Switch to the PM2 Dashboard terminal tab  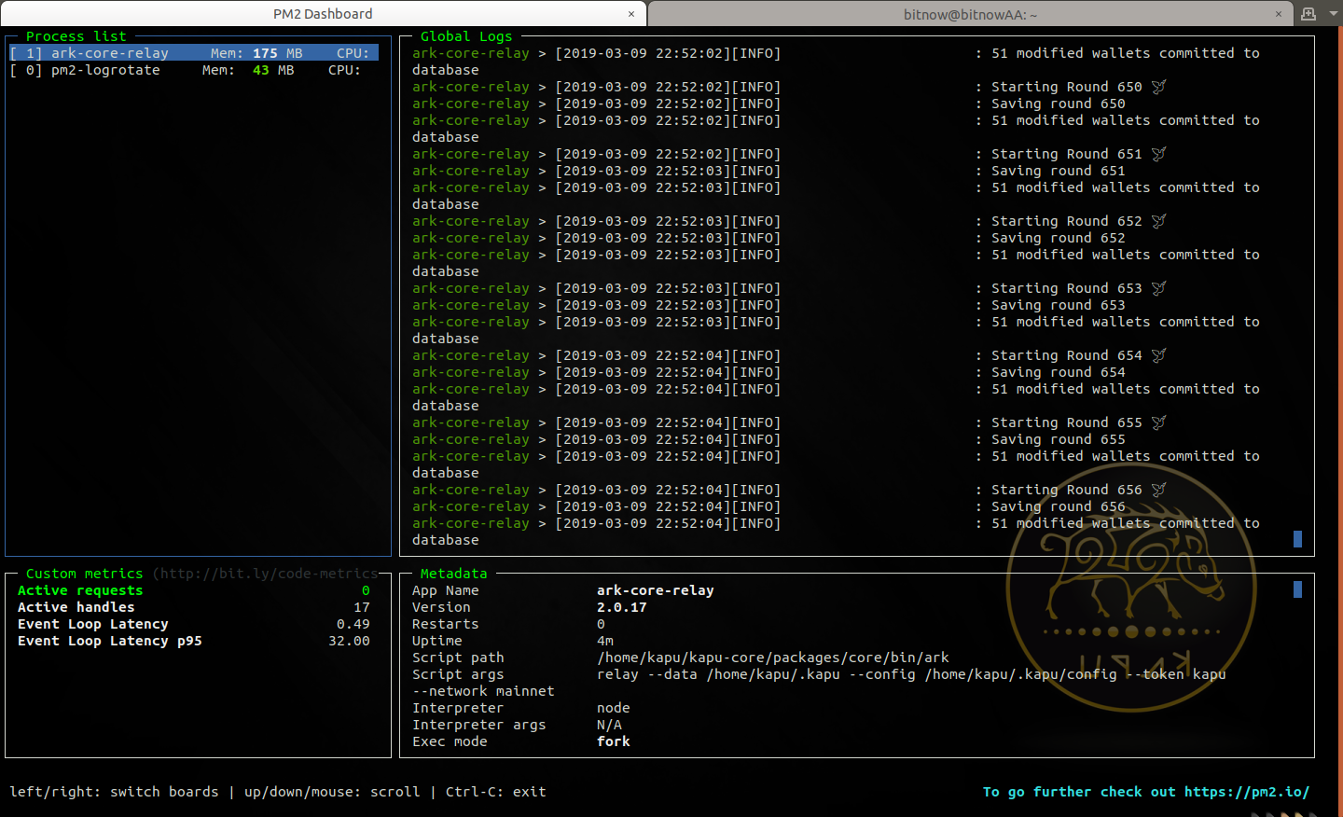pos(323,13)
